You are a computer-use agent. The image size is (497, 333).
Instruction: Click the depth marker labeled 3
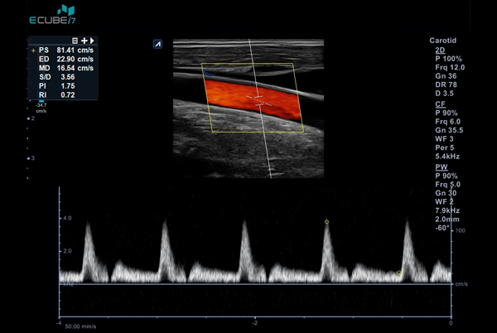[31, 157]
